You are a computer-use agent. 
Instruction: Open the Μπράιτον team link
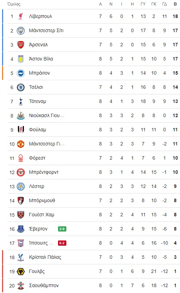pyautogui.click(x=39, y=73)
